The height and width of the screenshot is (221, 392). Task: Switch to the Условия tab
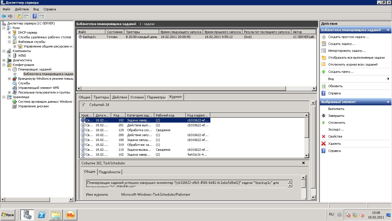(137, 97)
